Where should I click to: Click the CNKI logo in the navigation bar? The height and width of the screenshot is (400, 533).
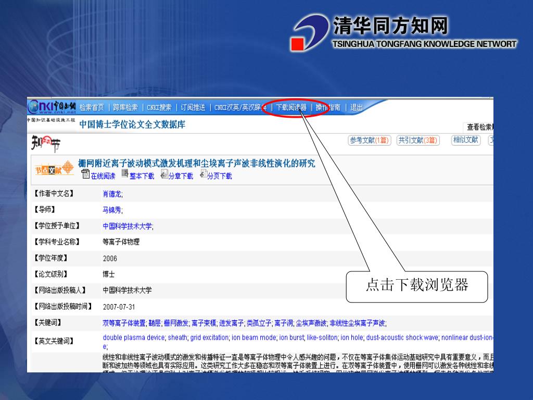pyautogui.click(x=52, y=107)
